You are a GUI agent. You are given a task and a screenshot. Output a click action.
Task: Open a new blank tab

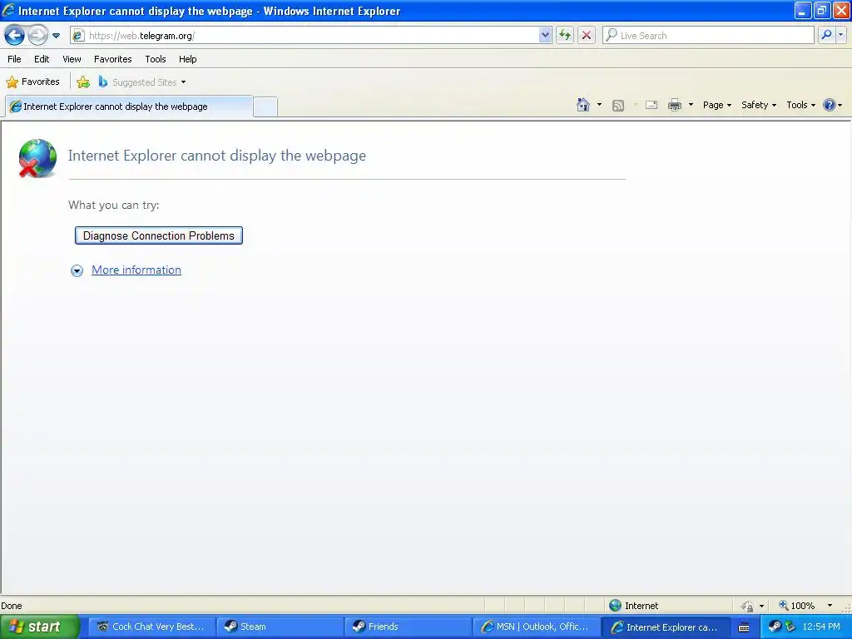(x=265, y=107)
